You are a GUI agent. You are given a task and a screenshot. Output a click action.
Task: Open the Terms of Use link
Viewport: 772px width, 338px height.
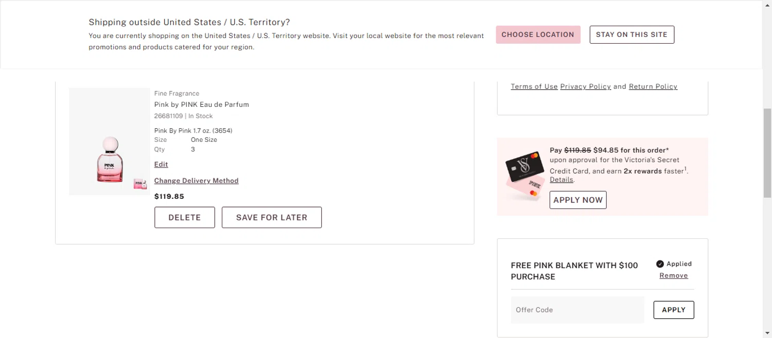click(x=534, y=87)
